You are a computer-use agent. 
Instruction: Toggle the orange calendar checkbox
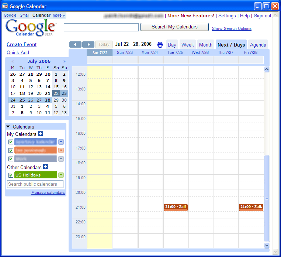pyautogui.click(x=11, y=150)
